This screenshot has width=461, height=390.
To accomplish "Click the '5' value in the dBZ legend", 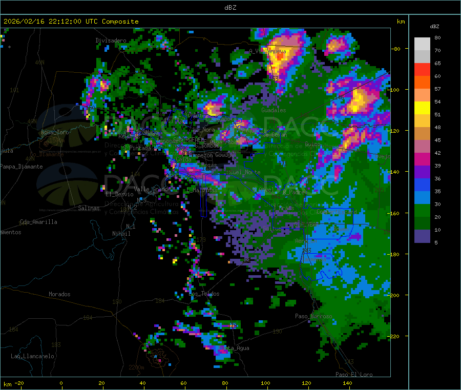I will click(x=436, y=242).
